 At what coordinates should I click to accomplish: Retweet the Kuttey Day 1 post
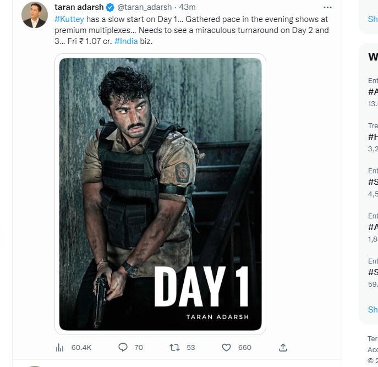point(175,347)
